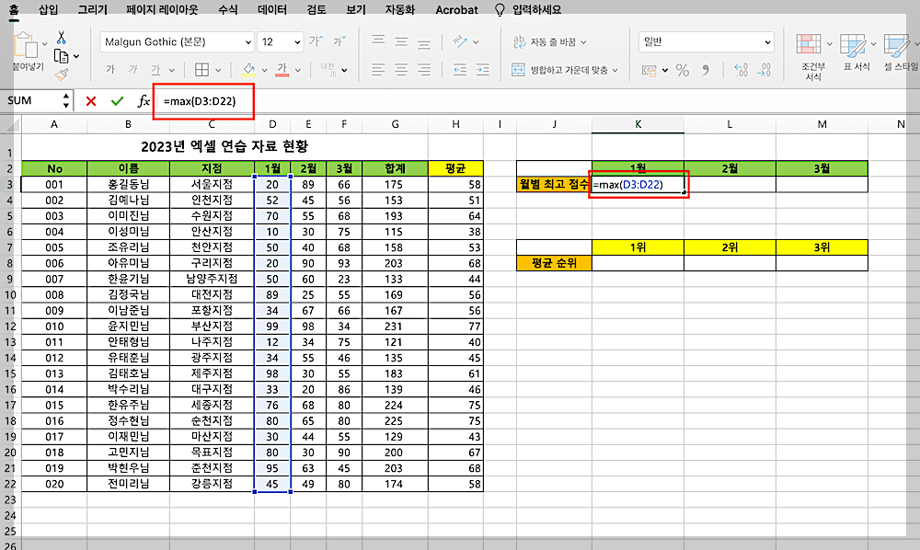The width and height of the screenshot is (920, 550).
Task: Toggle bold formatting
Action: (x=112, y=67)
